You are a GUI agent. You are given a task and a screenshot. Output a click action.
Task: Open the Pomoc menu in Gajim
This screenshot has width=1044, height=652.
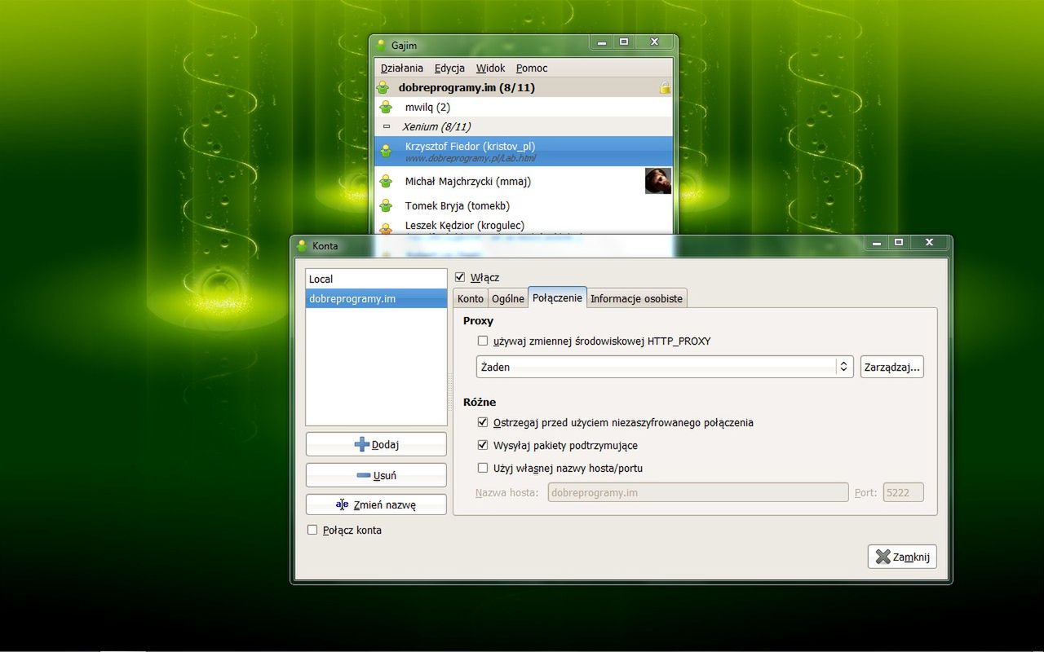pos(532,68)
